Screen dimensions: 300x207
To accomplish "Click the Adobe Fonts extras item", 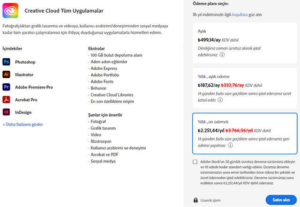I will (103, 81).
